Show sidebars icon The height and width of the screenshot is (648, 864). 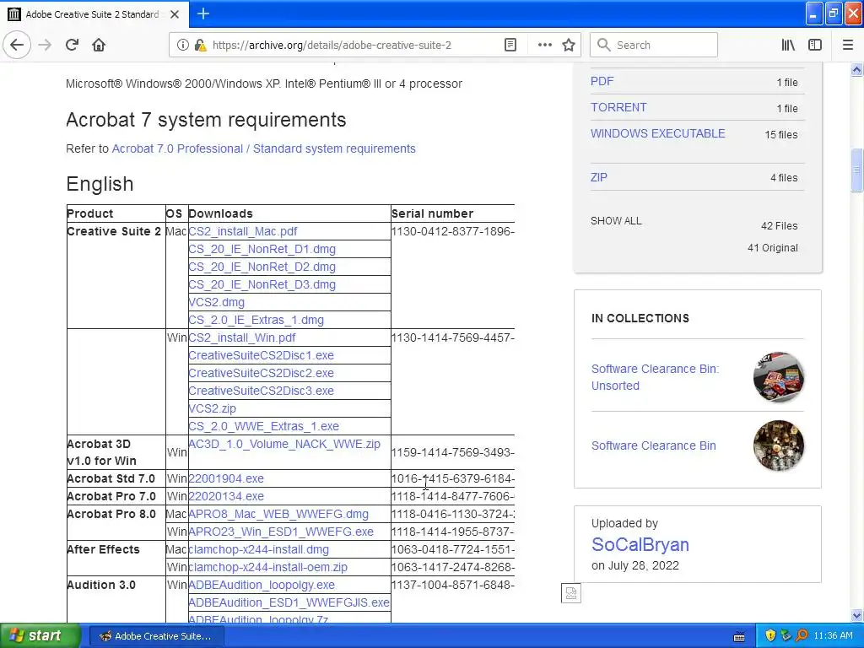(x=815, y=45)
